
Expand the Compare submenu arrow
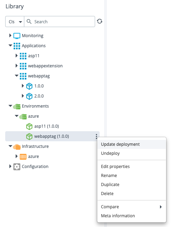point(161,207)
